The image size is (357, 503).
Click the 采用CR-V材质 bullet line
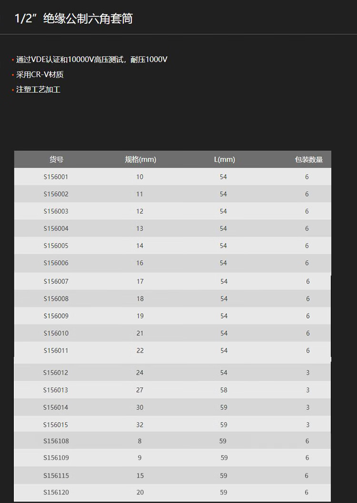pyautogui.click(x=40, y=74)
